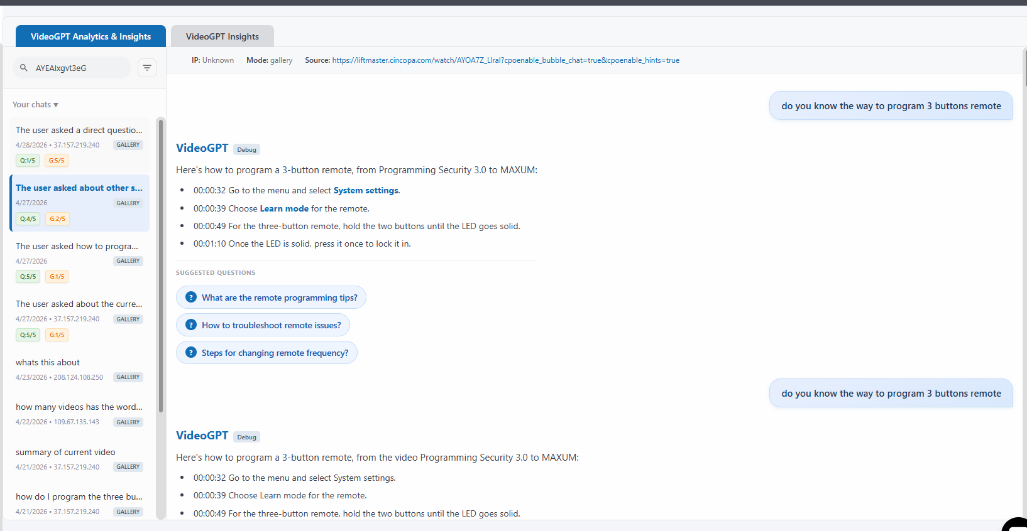Click the Q:4/5 score badge

pyautogui.click(x=28, y=219)
